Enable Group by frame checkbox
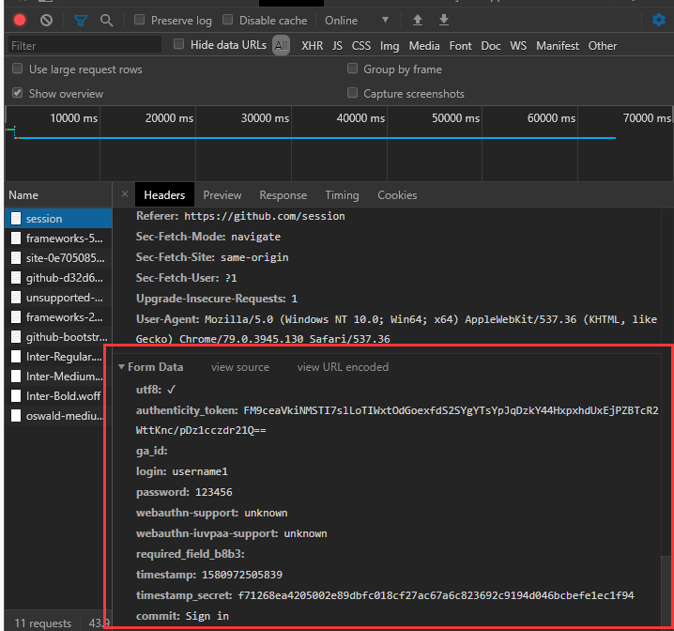This screenshot has height=631, width=674. click(x=352, y=69)
